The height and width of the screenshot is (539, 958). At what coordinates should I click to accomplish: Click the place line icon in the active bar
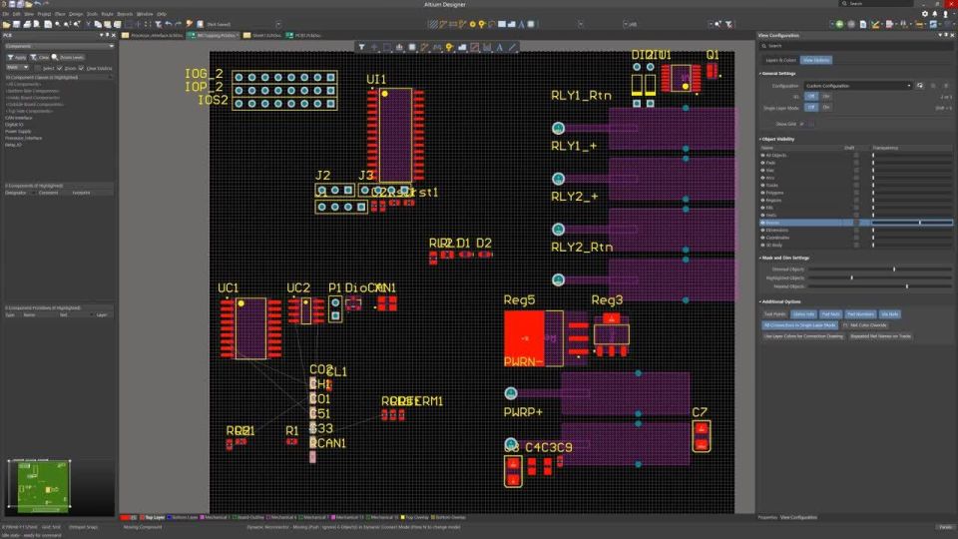pyautogui.click(x=512, y=47)
